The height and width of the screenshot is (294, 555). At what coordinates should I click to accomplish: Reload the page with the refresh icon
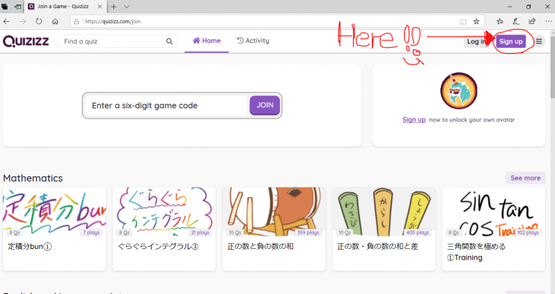click(x=39, y=22)
